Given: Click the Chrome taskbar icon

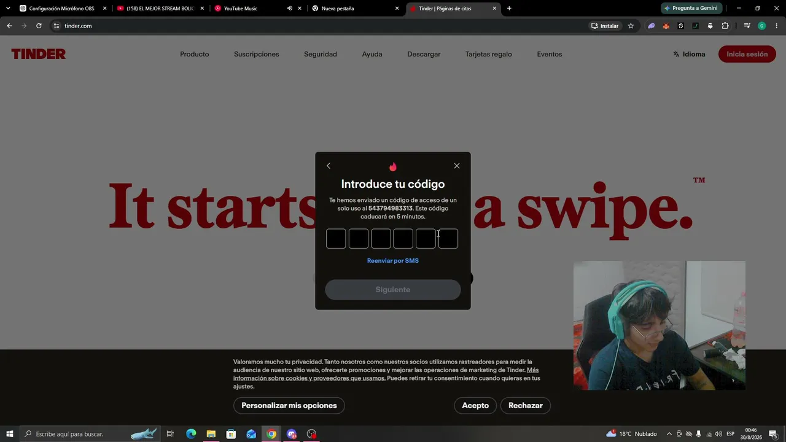Looking at the screenshot, I should pyautogui.click(x=271, y=434).
